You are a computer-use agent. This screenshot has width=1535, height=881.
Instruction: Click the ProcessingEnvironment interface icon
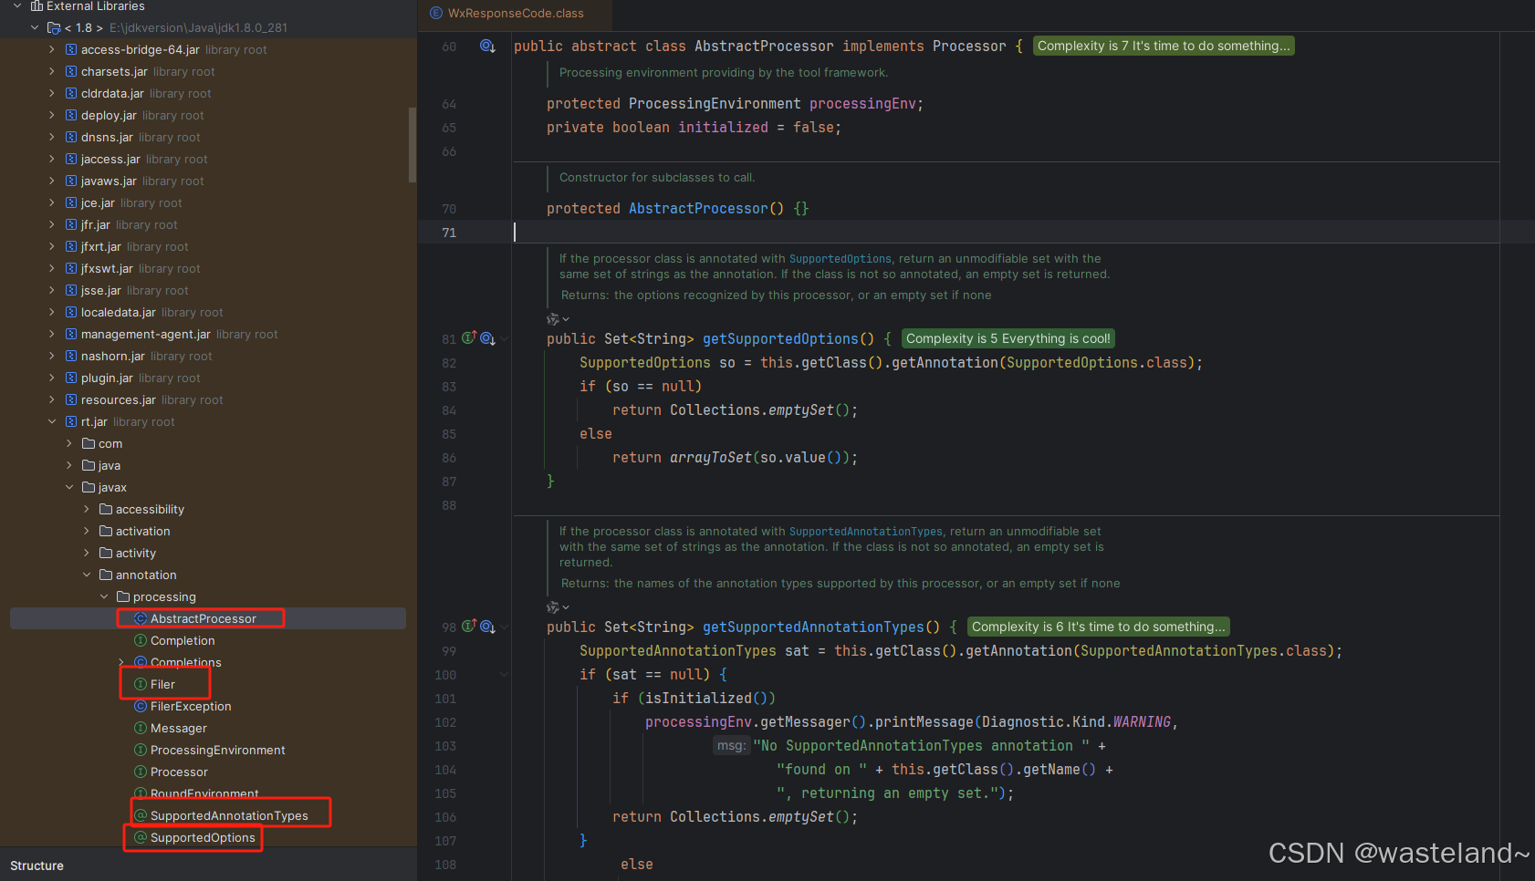tap(141, 751)
